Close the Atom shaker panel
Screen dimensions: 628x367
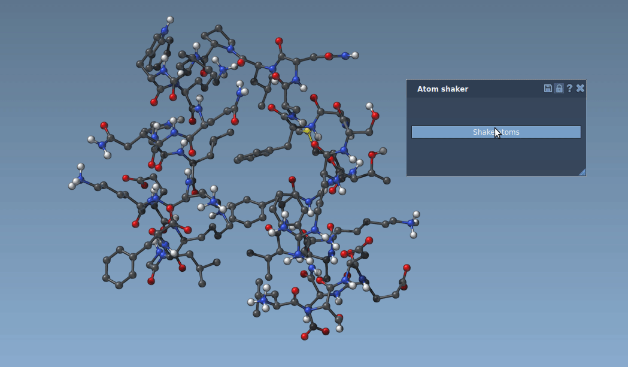(579, 88)
